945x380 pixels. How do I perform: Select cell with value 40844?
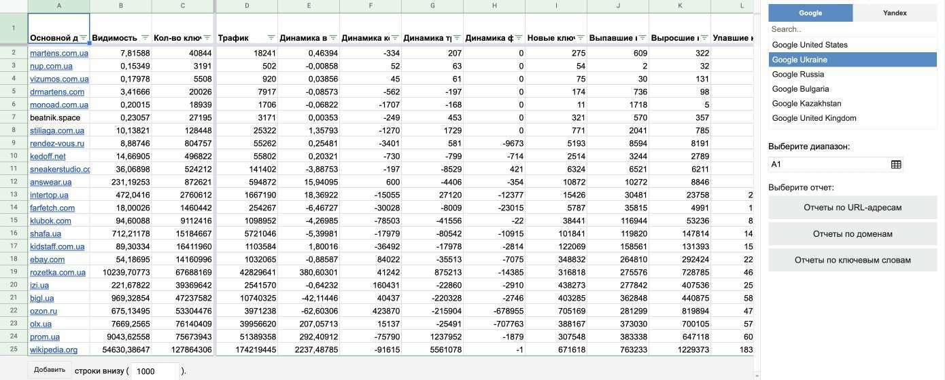pos(182,53)
